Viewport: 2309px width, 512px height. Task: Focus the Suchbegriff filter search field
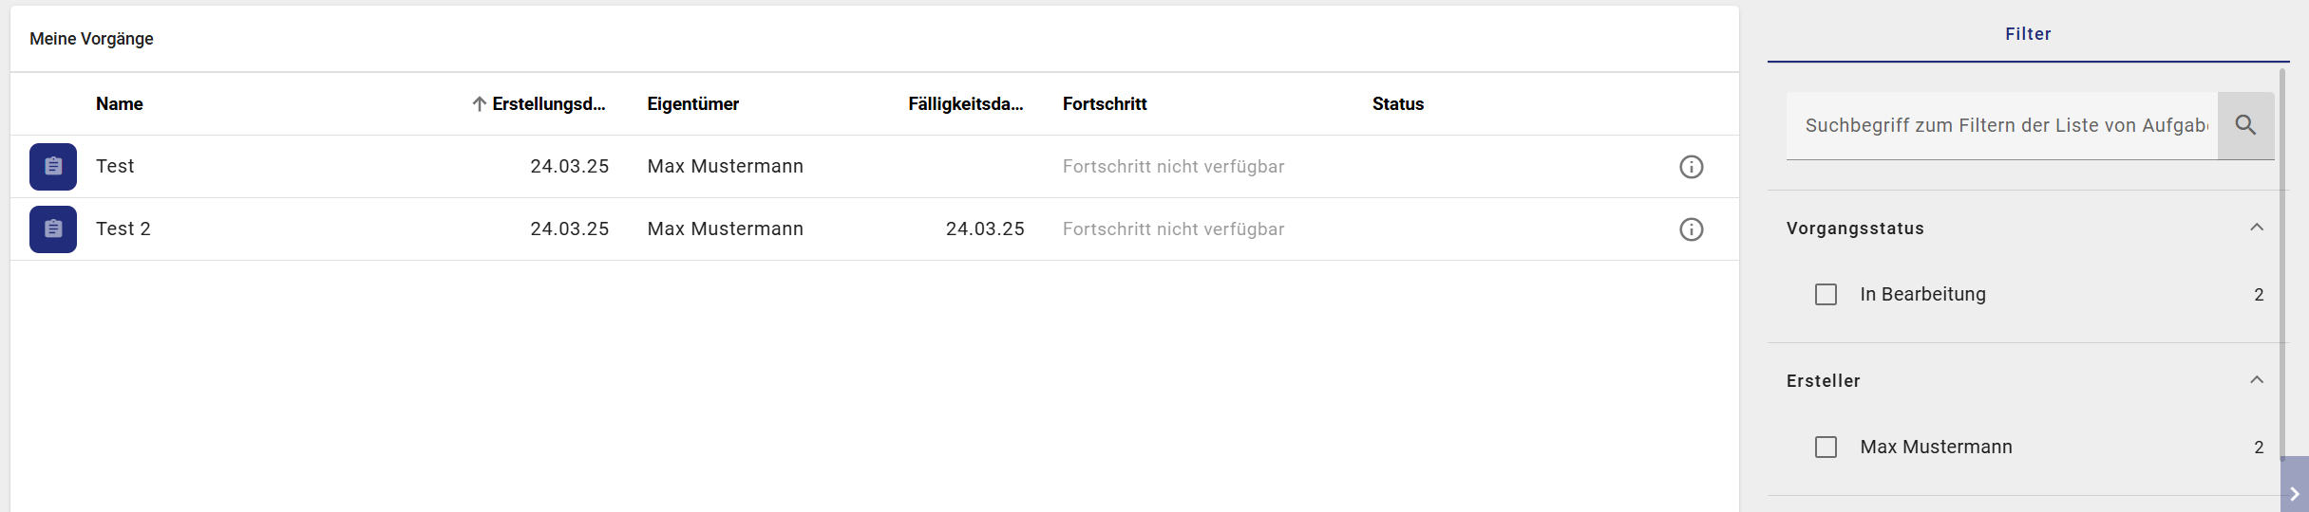[x=2002, y=126]
